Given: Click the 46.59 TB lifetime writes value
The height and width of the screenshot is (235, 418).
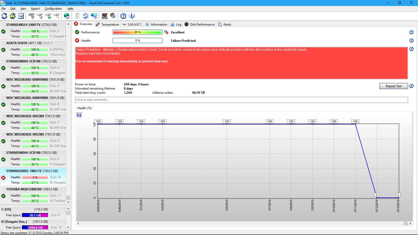Looking at the screenshot, I should coord(198,93).
